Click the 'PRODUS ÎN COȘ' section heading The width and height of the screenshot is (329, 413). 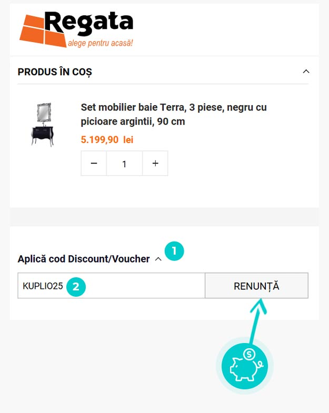coord(55,72)
